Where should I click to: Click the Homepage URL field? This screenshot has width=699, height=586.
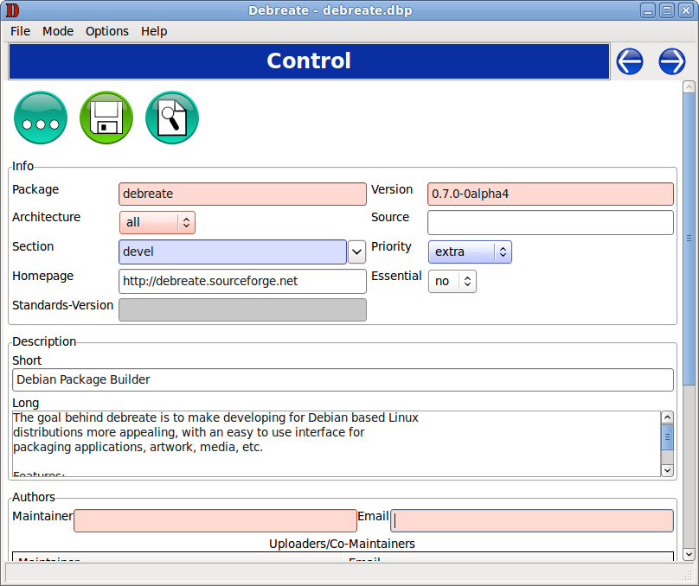tap(242, 281)
